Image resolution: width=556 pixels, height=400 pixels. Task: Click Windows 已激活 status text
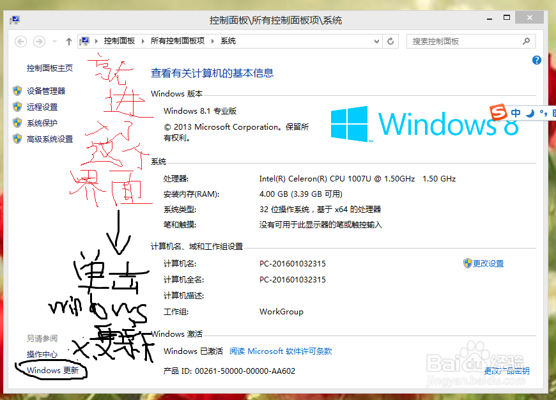tap(193, 351)
